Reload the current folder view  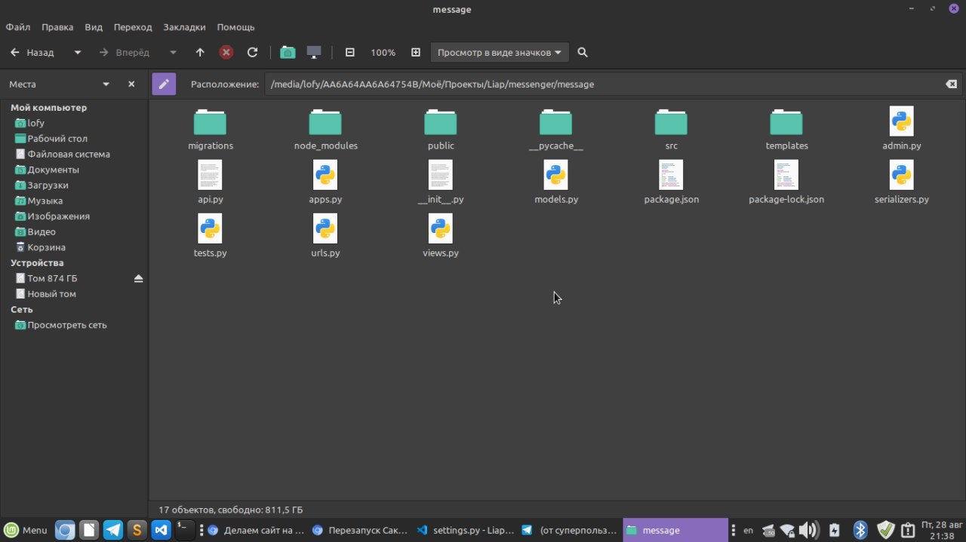pos(253,53)
